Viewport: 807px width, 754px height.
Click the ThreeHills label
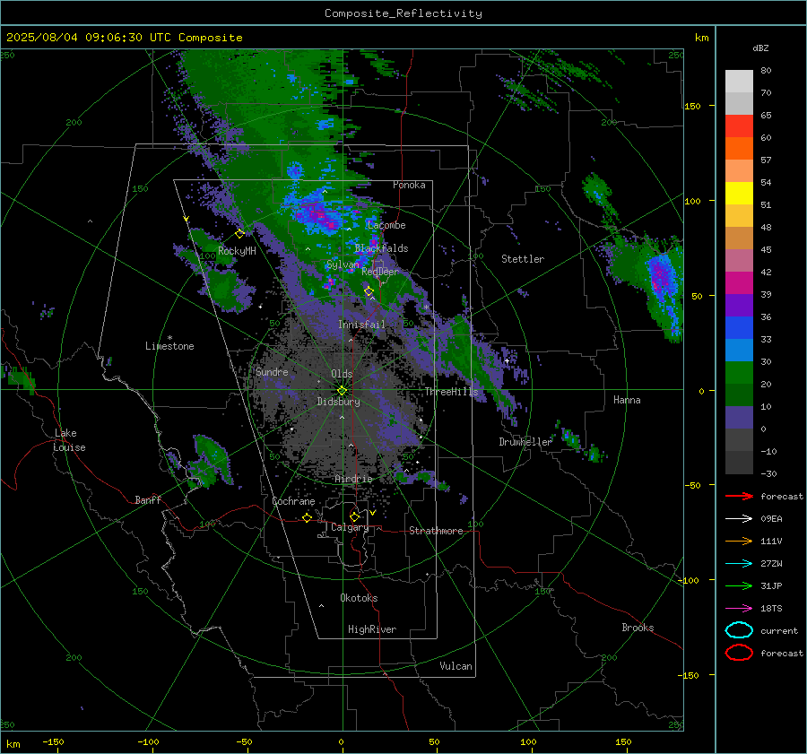pyautogui.click(x=451, y=392)
